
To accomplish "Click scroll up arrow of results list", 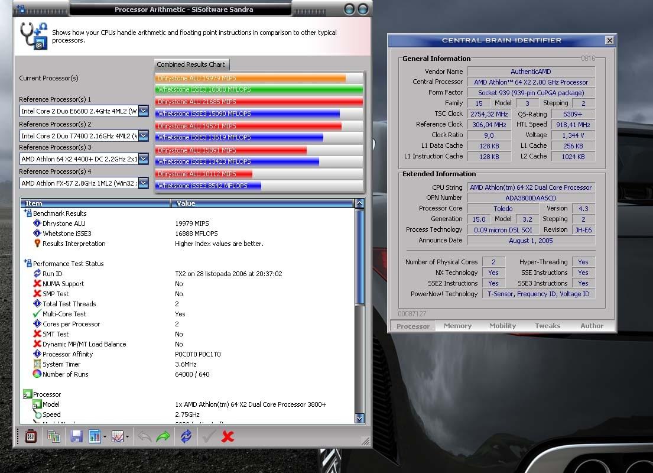I will coord(359,203).
